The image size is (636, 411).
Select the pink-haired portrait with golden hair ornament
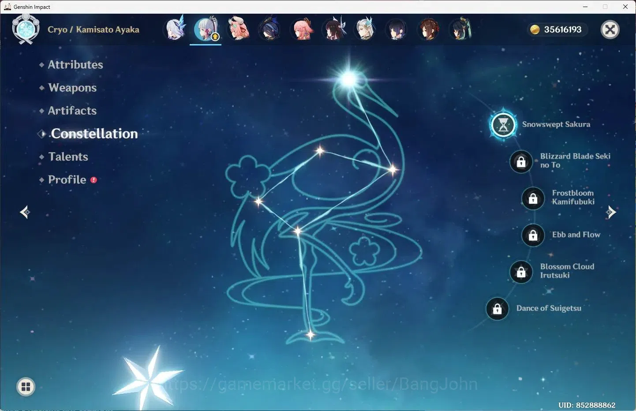click(302, 29)
